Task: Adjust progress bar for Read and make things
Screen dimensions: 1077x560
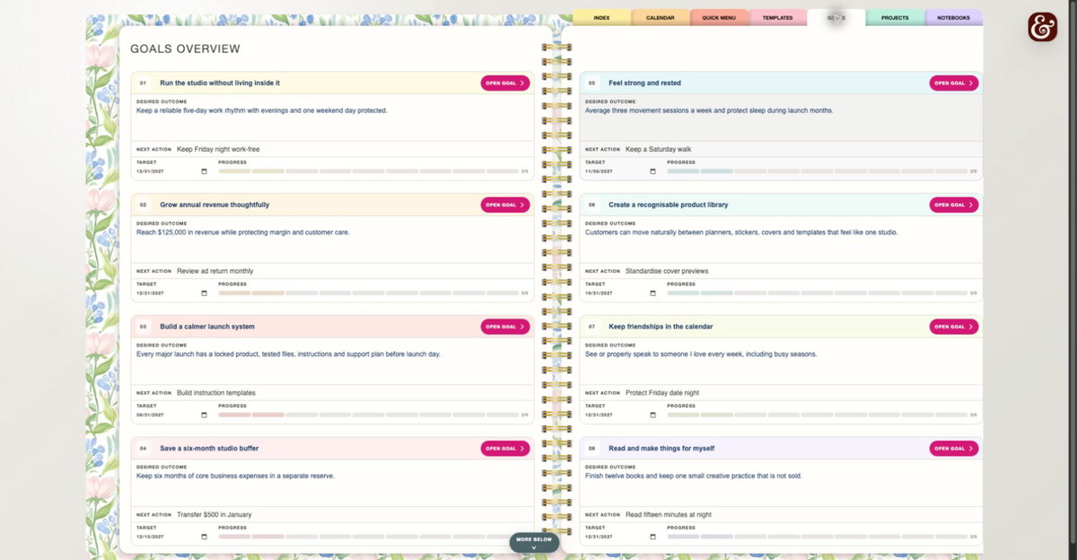Action: pyautogui.click(x=817, y=537)
